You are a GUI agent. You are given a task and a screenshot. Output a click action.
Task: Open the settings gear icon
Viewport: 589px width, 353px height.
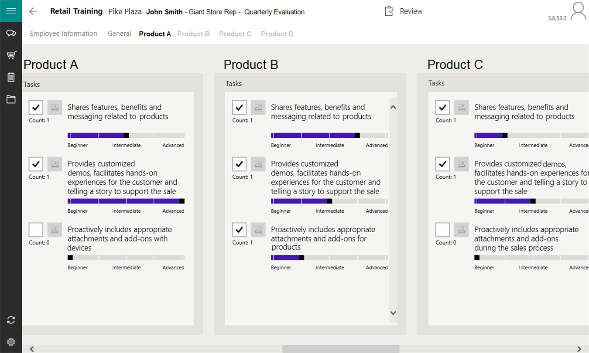[x=11, y=342]
